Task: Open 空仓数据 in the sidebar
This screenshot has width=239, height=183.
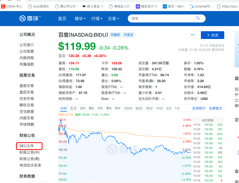Action: 27,112
